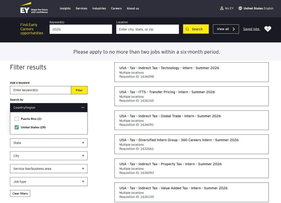The image size is (281, 203).
Task: Click the yellow Filter button
Action: (79, 90)
